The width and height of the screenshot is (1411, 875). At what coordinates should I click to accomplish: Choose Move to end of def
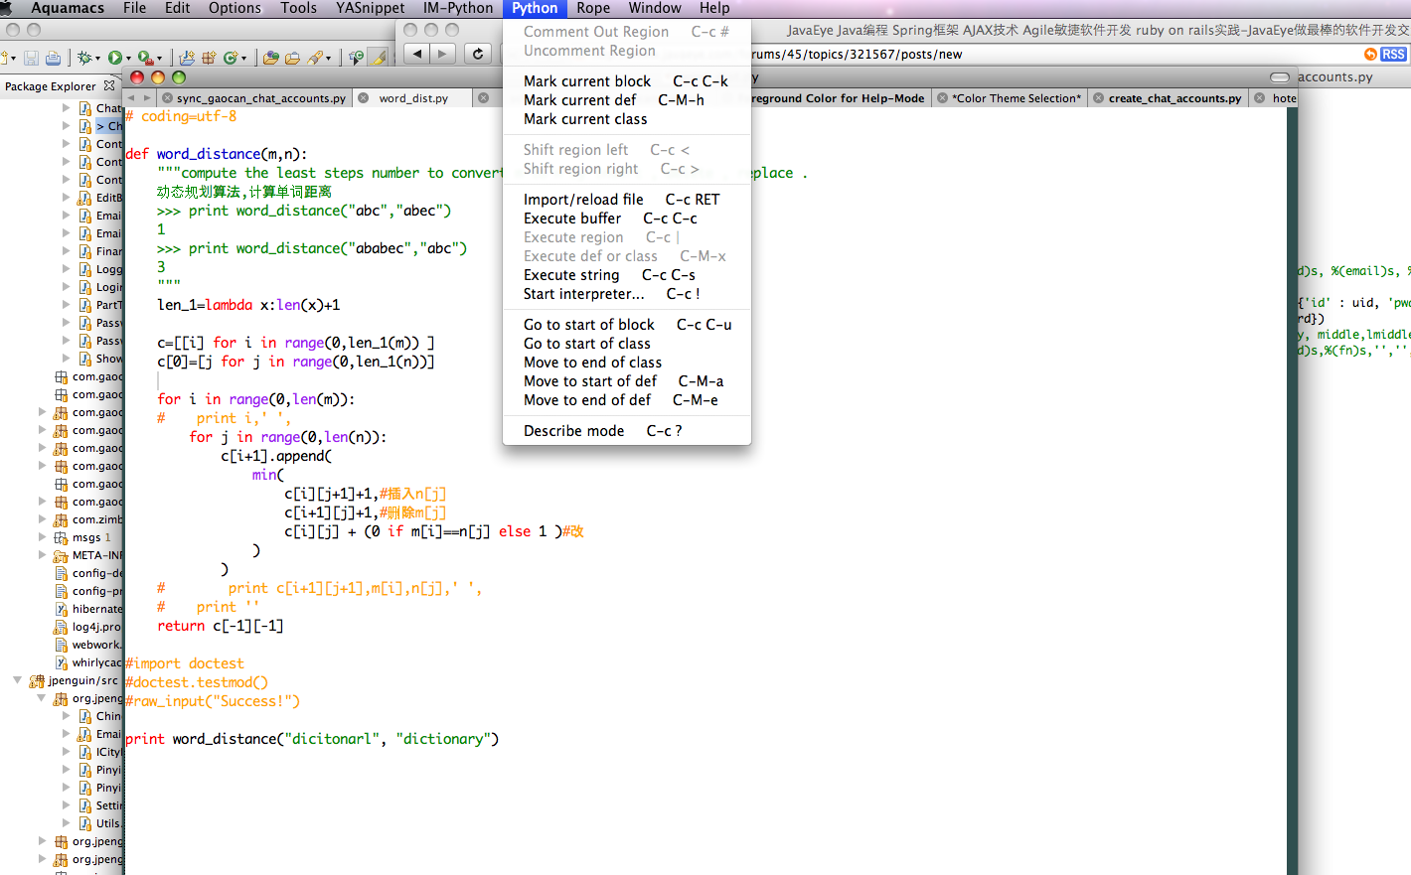click(627, 400)
